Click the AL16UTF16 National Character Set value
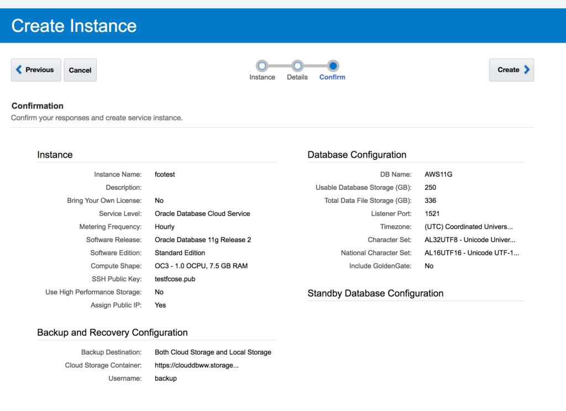The image size is (566, 411). point(471,253)
